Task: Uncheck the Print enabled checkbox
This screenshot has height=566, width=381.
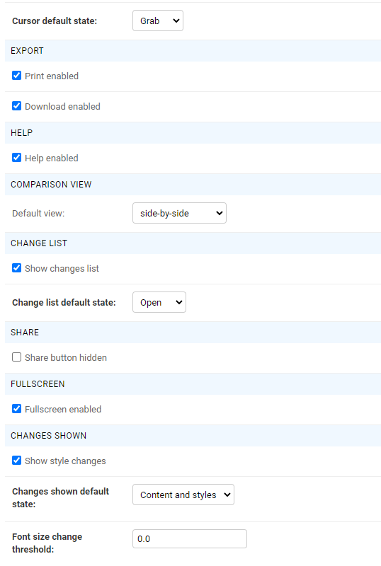Action: (16, 76)
